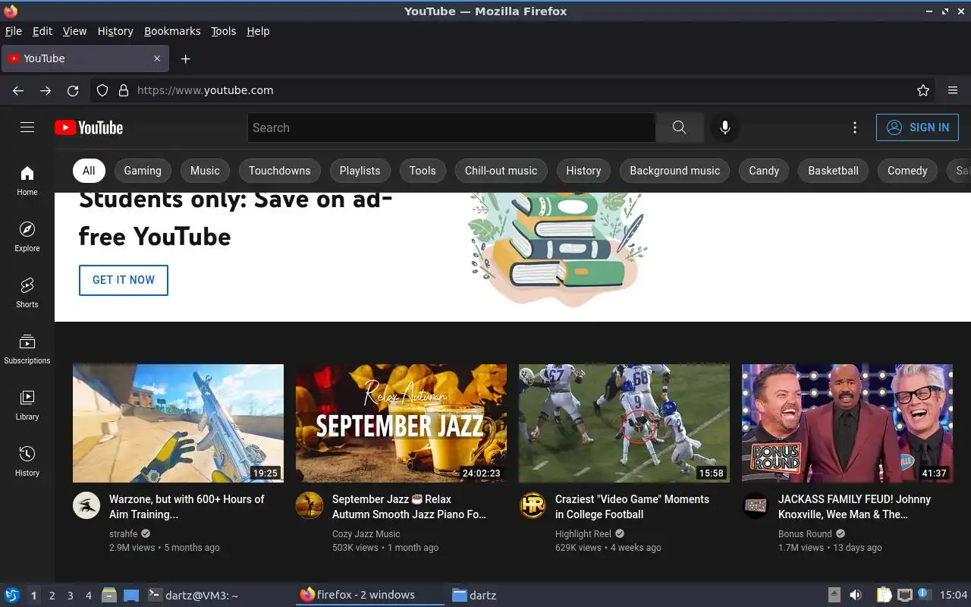The image size is (971, 607).
Task: Open the Bookmarks menu
Action: (x=172, y=31)
